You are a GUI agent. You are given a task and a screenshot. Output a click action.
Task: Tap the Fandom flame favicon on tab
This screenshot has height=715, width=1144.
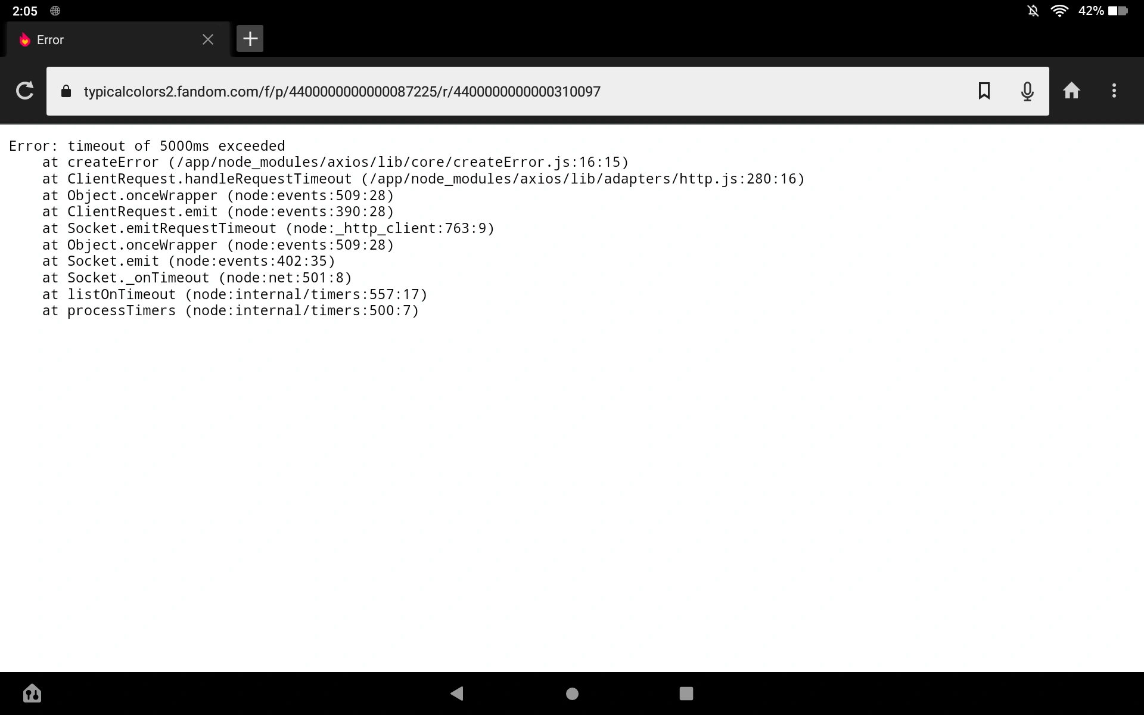(24, 40)
